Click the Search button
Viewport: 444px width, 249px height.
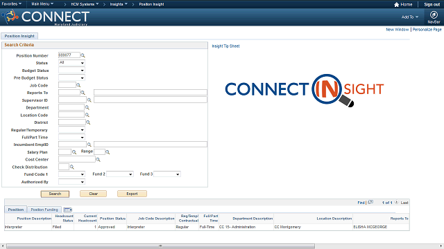click(x=55, y=194)
